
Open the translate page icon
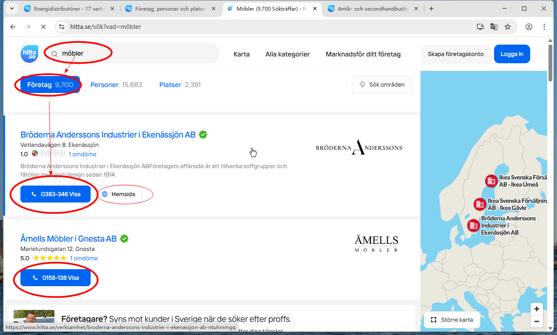pyautogui.click(x=494, y=27)
